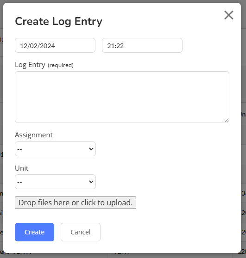Image resolution: width=246 pixels, height=258 pixels.
Task: Click the text area resize grip icon
Action: click(227, 120)
